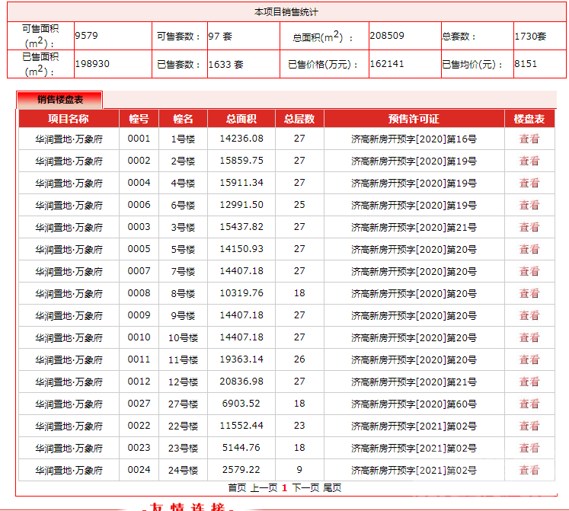Click 查看 link for 5号楼
This screenshot has width=569, height=511.
(x=529, y=250)
